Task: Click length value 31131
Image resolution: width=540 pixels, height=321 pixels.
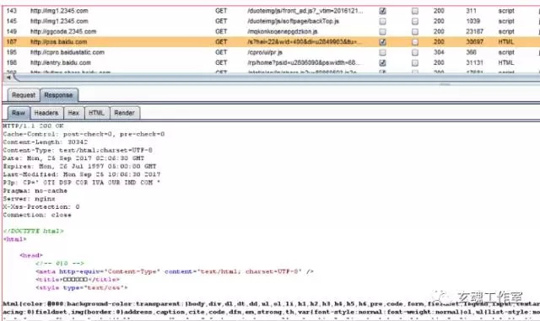Action: coord(474,63)
